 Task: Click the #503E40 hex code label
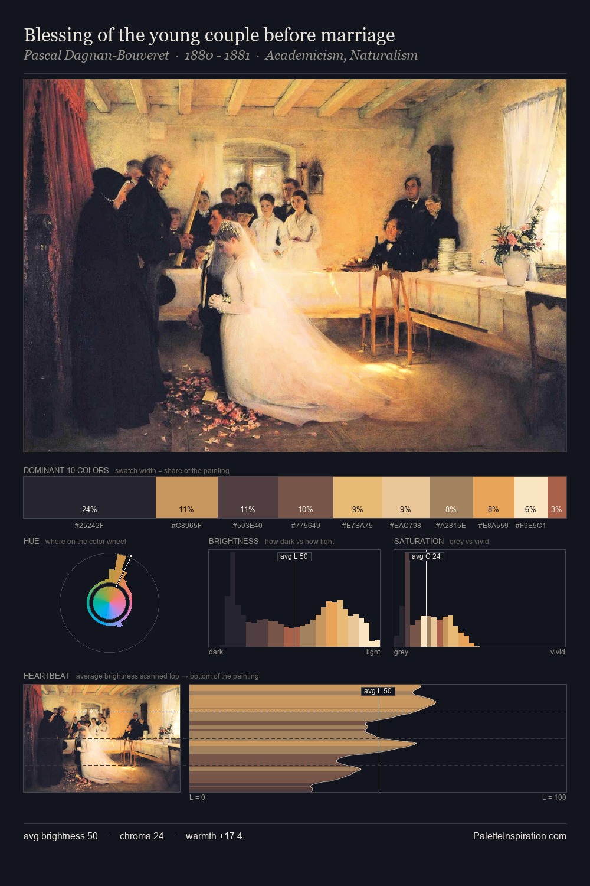coord(248,526)
